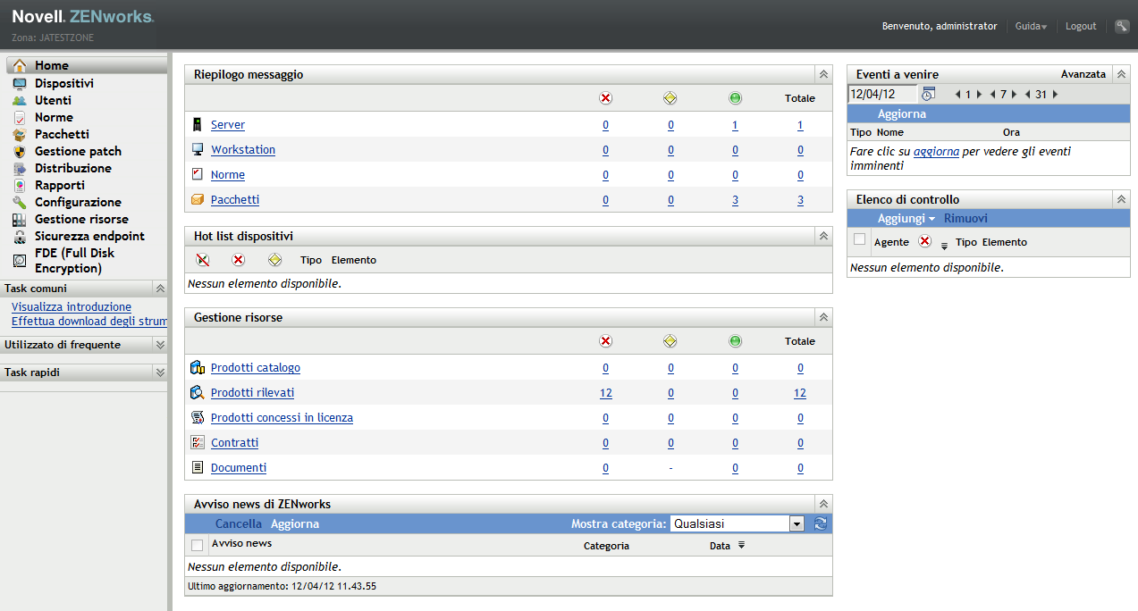Select the Pacchetti icon in the sidebar
Image resolution: width=1138 pixels, height=611 pixels.
19,134
